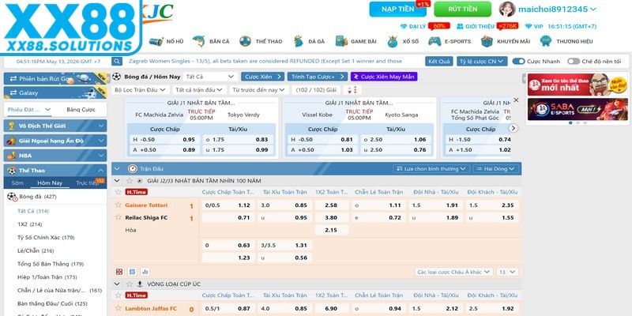Click the Thương Hiệu brand icon
632x316 pixels.
(x=546, y=41)
